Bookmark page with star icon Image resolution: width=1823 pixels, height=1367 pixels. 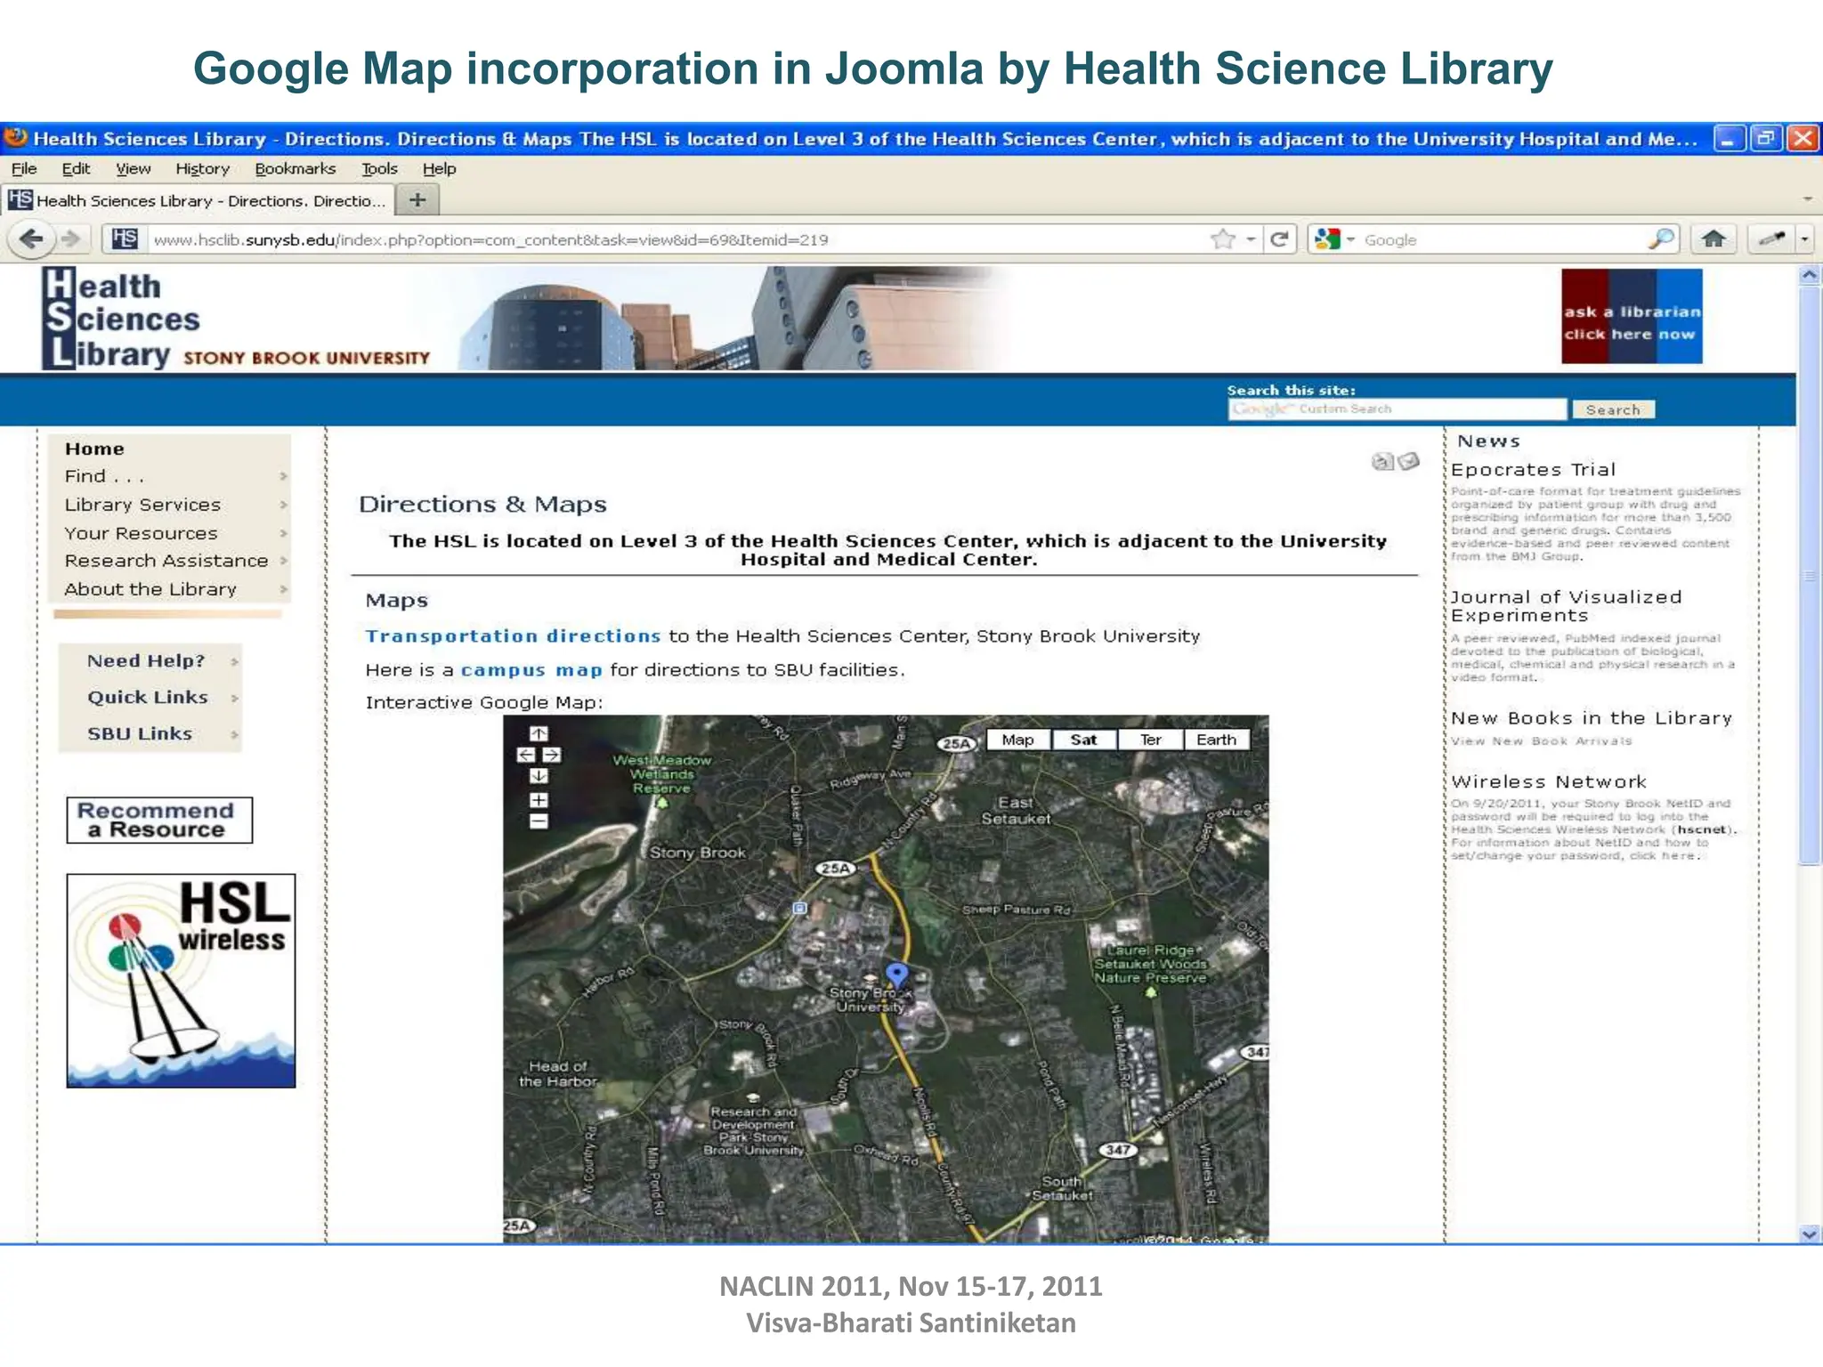(1224, 239)
